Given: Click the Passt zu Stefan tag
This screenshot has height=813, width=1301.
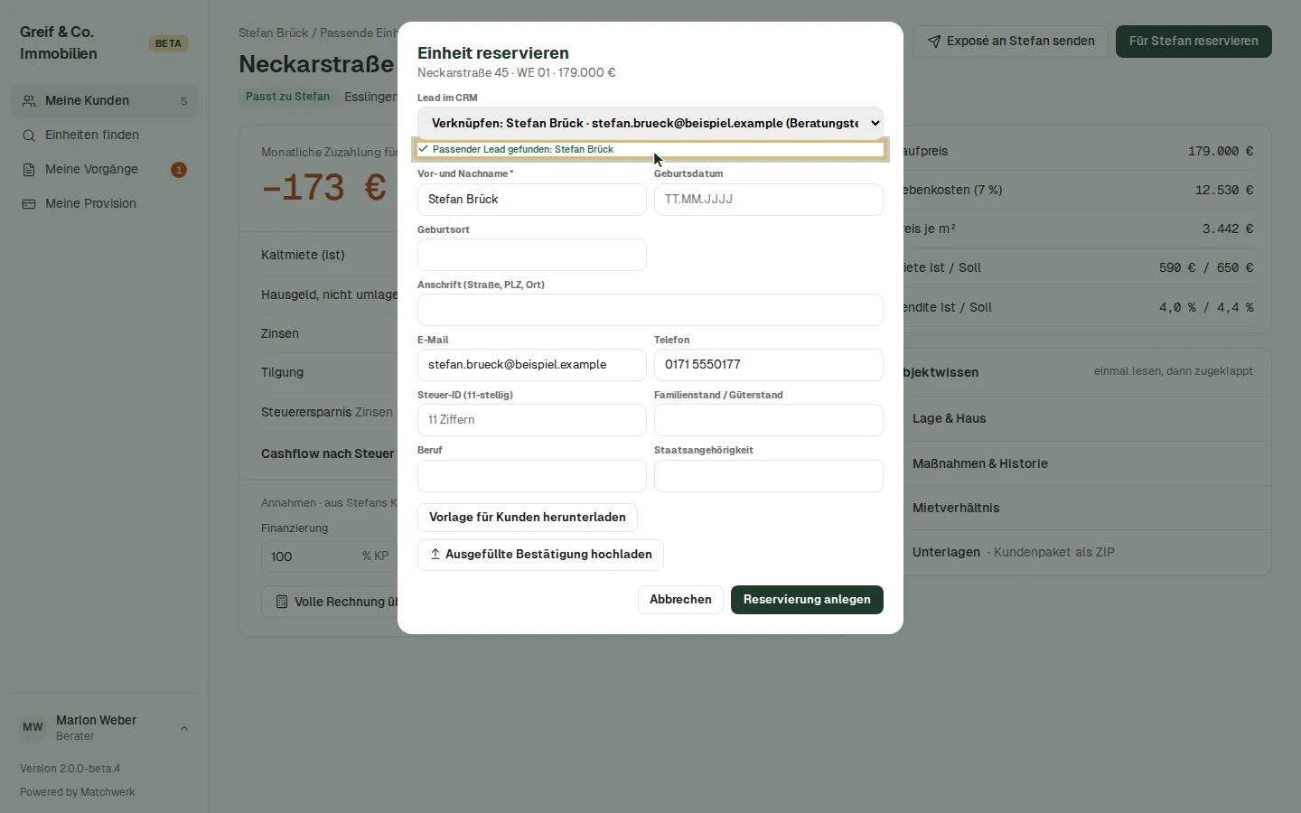Looking at the screenshot, I should pyautogui.click(x=287, y=97).
